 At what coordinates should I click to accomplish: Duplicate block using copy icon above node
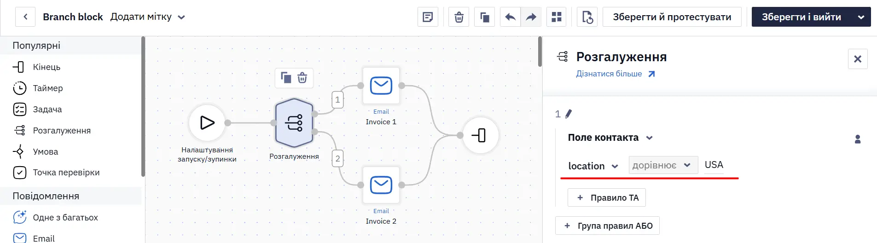pos(286,78)
